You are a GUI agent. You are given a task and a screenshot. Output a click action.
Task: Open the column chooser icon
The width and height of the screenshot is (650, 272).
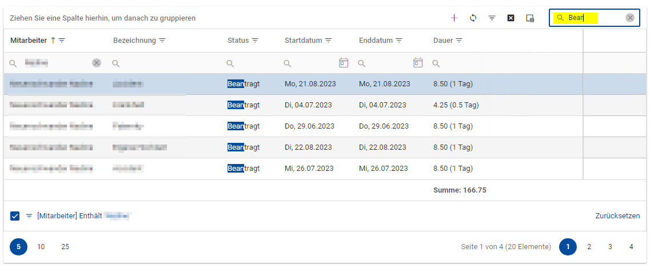point(530,18)
